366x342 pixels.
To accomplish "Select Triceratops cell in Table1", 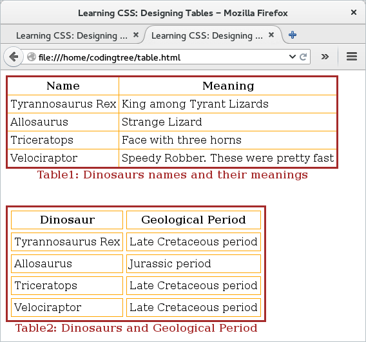I will click(63, 140).
